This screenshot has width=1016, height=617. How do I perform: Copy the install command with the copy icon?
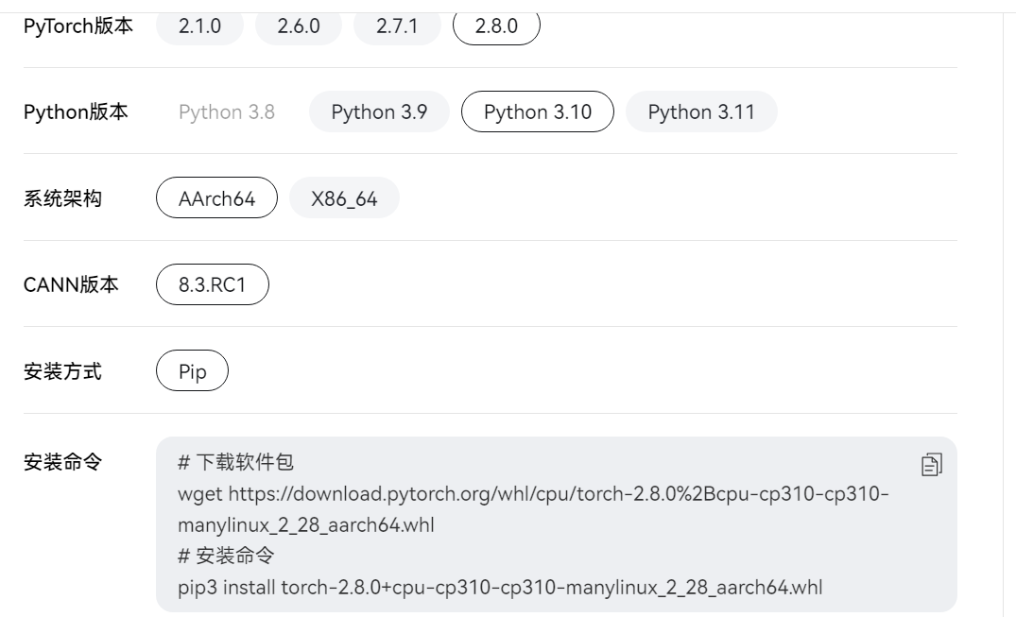pyautogui.click(x=932, y=465)
